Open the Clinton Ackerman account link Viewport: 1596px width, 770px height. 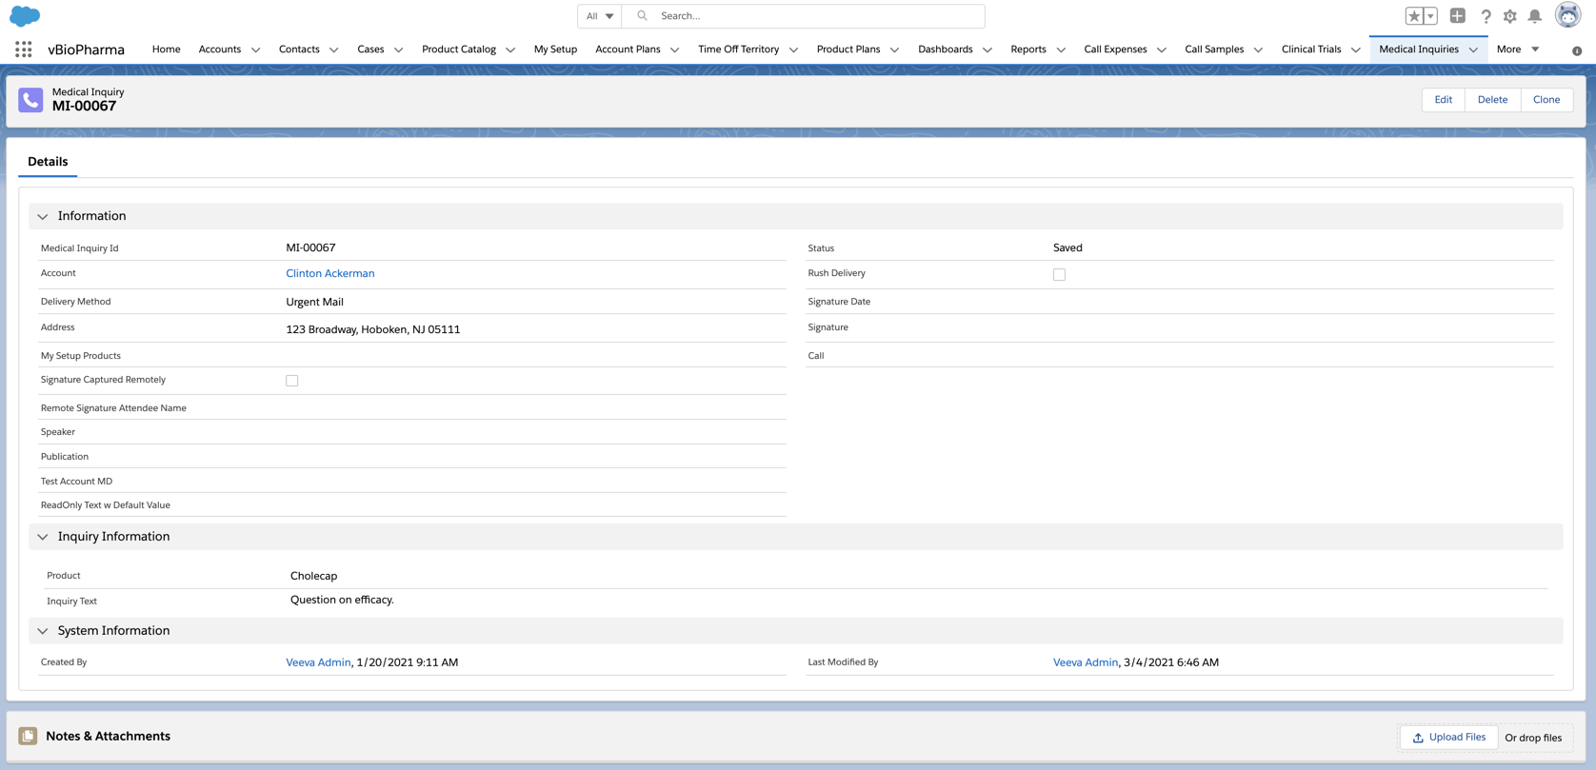(329, 274)
